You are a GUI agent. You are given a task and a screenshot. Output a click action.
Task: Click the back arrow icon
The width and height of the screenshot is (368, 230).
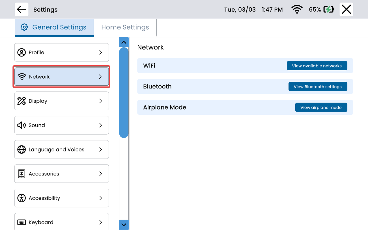point(21,10)
